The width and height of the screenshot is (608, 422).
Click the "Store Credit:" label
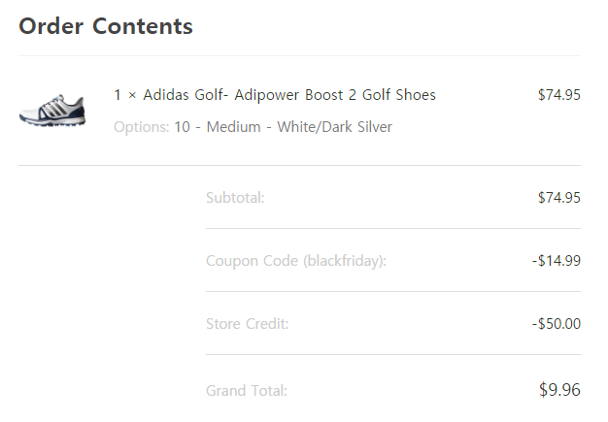point(247,324)
